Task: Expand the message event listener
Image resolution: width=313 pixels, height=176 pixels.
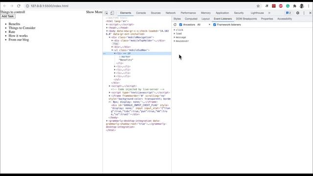Action: coord(175,37)
